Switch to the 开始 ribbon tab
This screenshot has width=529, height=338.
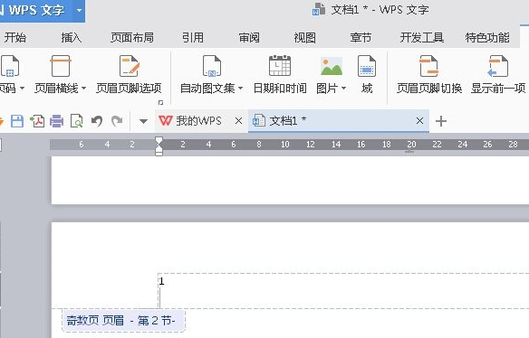click(14, 37)
